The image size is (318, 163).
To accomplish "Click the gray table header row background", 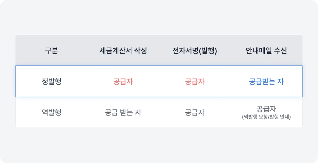I will [159, 41].
